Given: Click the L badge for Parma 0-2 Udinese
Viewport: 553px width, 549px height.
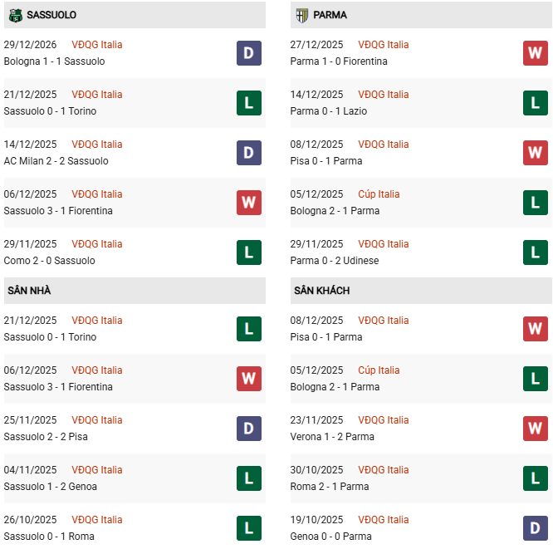Looking at the screenshot, I should tap(536, 252).
